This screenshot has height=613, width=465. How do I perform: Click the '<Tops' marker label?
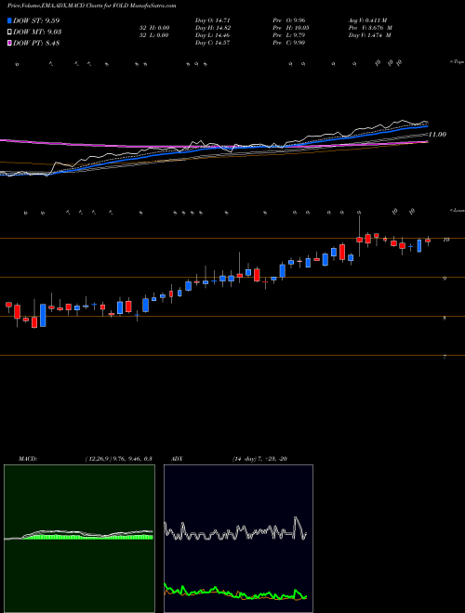[457, 62]
